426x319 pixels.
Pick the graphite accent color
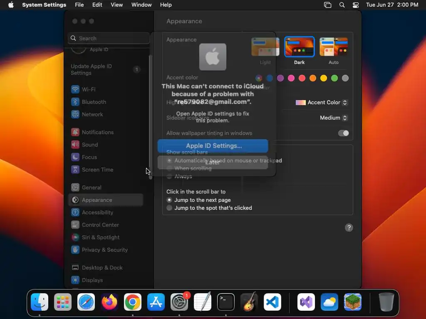[x=345, y=78]
